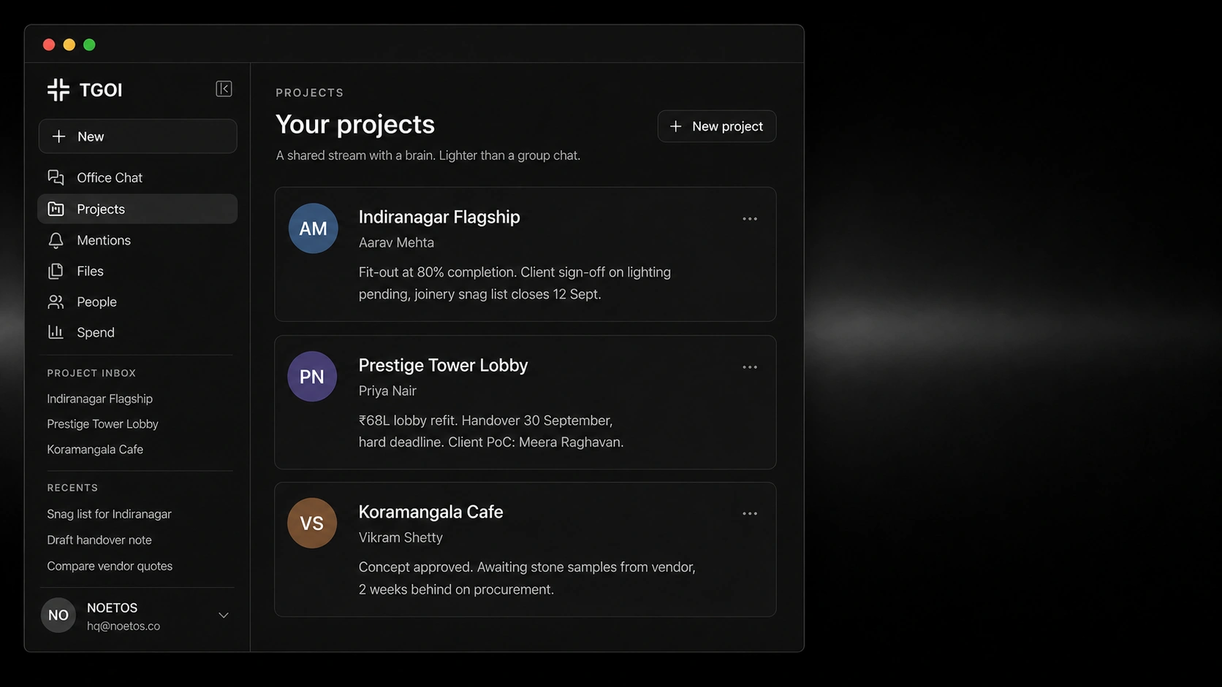
Task: Open the more options for Koramangala Cafe
Action: coord(750,514)
